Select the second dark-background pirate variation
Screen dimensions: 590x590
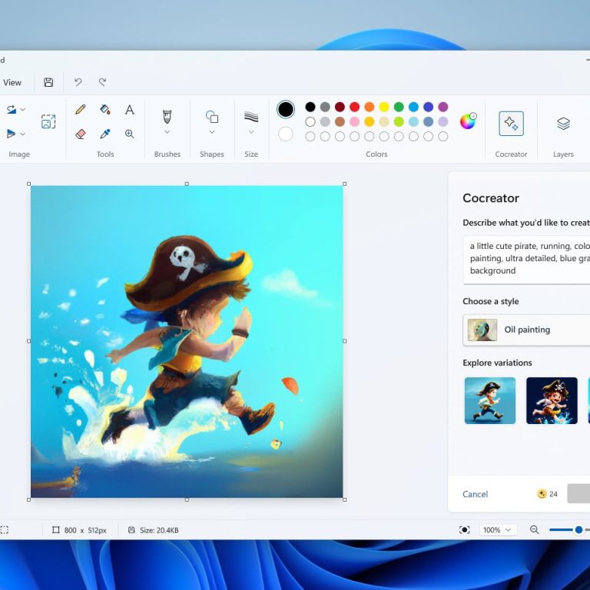(x=552, y=401)
